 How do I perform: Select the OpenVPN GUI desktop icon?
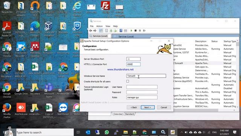pos(35,9)
